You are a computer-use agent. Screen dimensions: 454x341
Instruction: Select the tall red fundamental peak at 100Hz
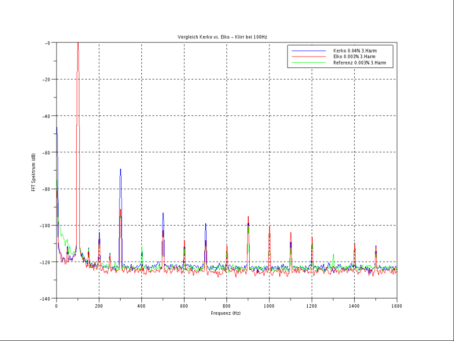(78, 76)
